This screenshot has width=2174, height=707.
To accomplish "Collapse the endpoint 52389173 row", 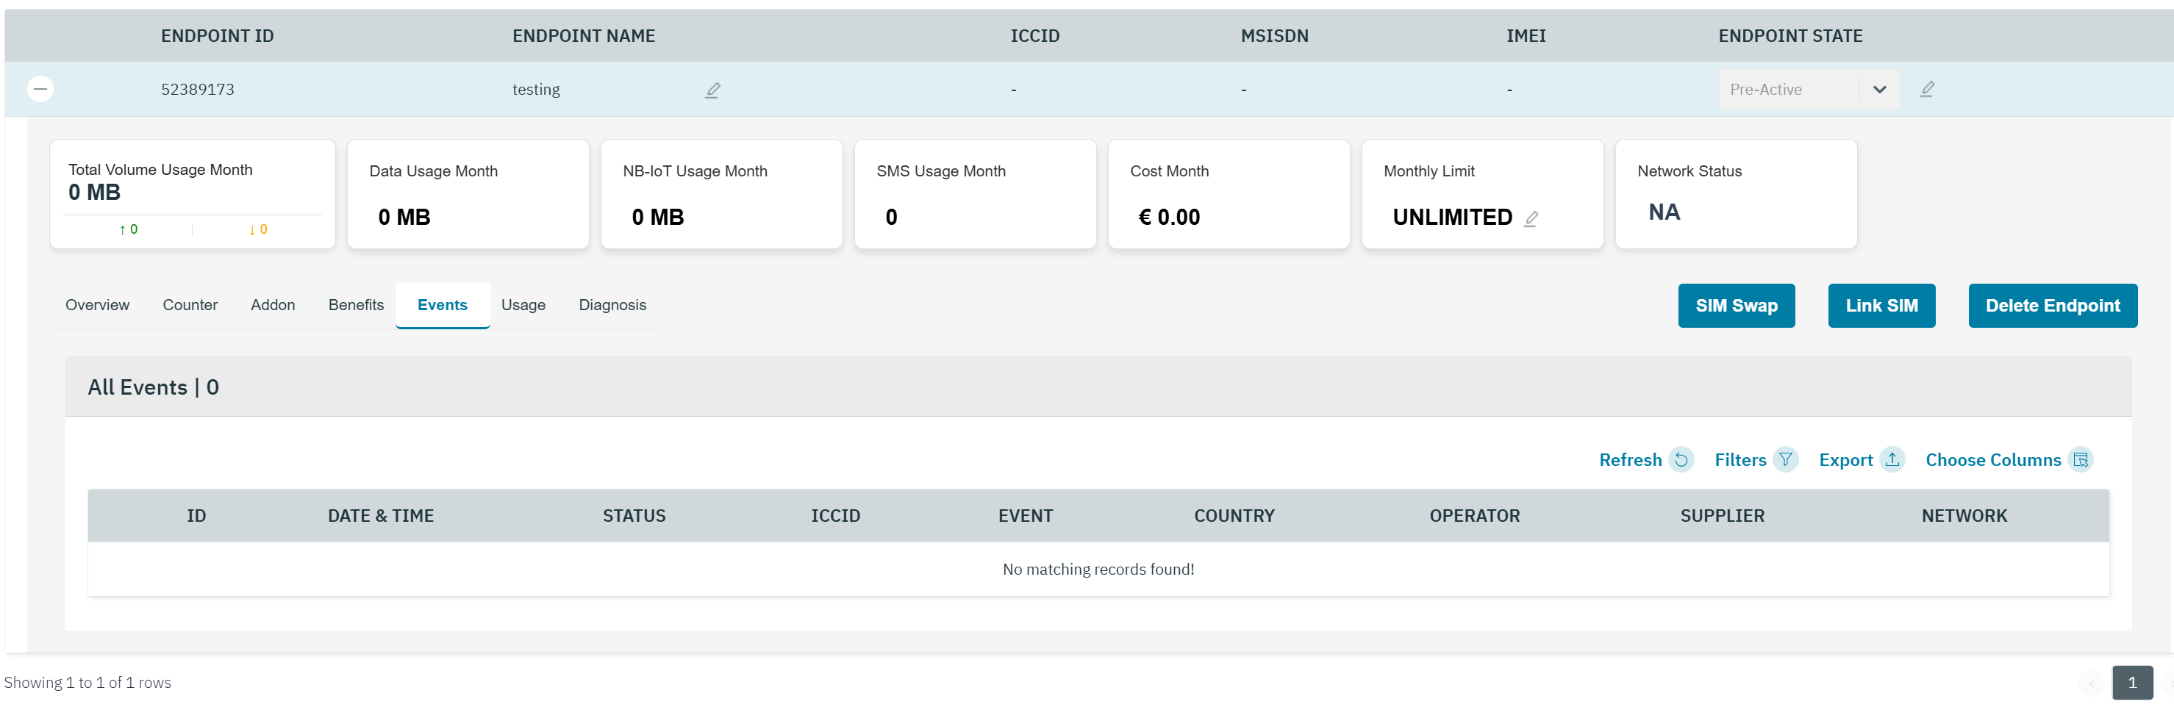I will coord(40,90).
